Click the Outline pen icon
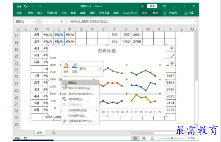Screen dimensions: 221x142 74,66
